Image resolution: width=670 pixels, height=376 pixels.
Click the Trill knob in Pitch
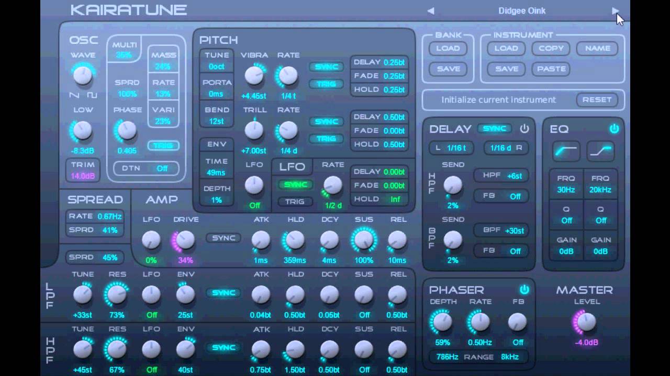point(254,131)
